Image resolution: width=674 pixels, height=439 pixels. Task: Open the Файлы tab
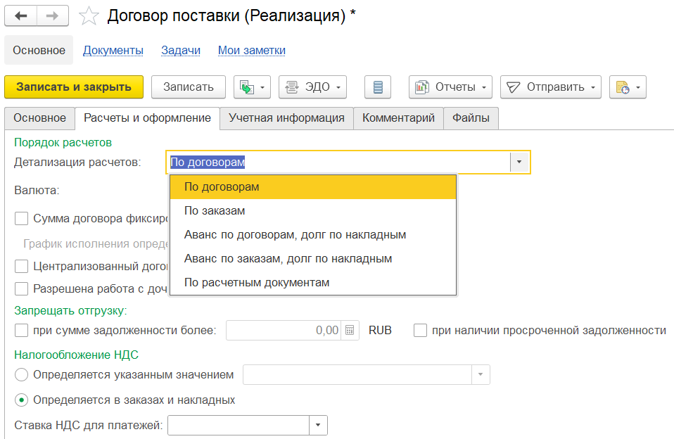(471, 118)
